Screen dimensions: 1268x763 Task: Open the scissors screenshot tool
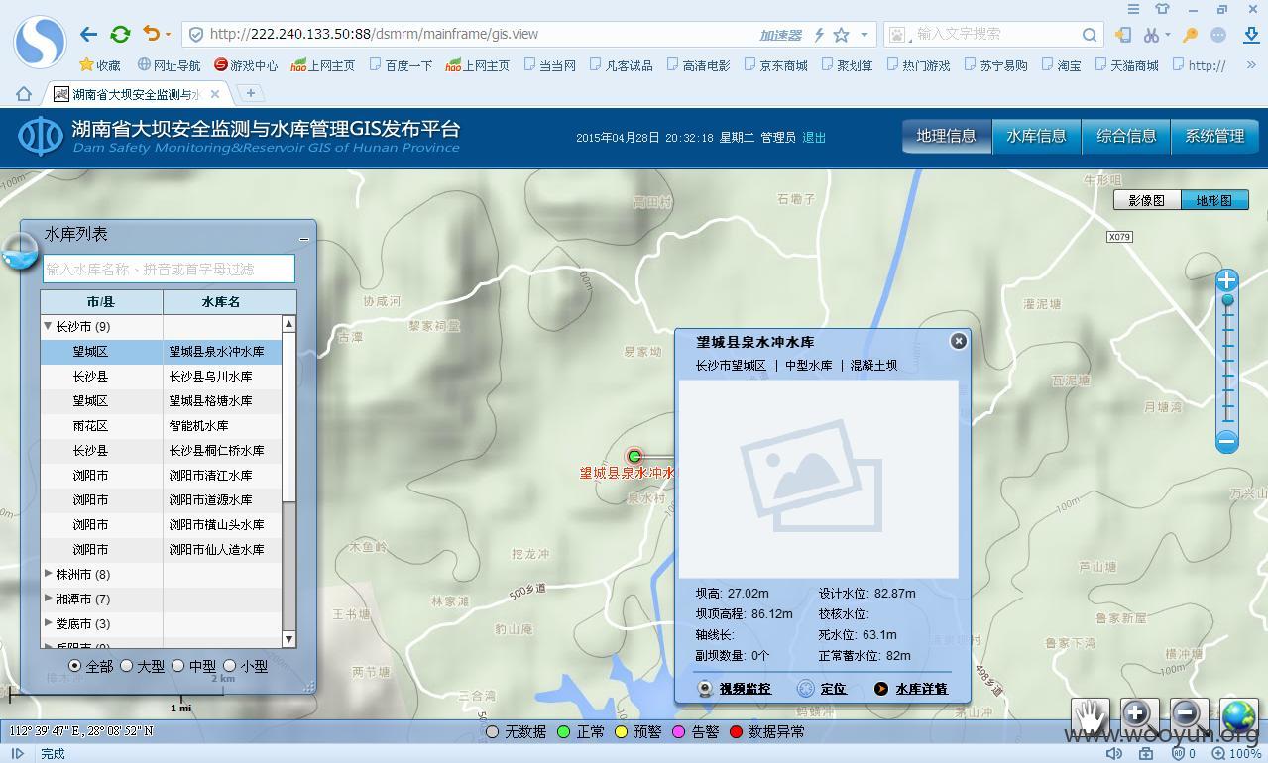click(x=1150, y=35)
